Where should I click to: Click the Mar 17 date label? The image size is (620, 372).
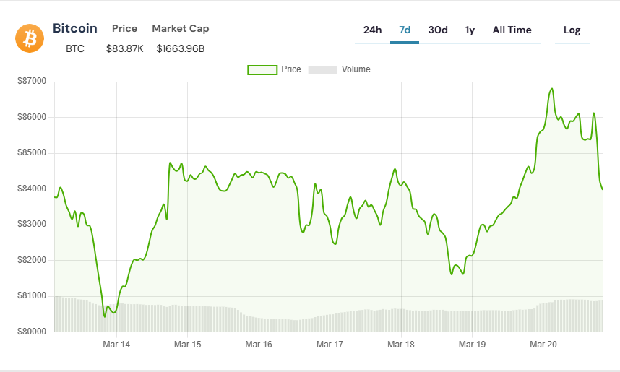coord(330,345)
